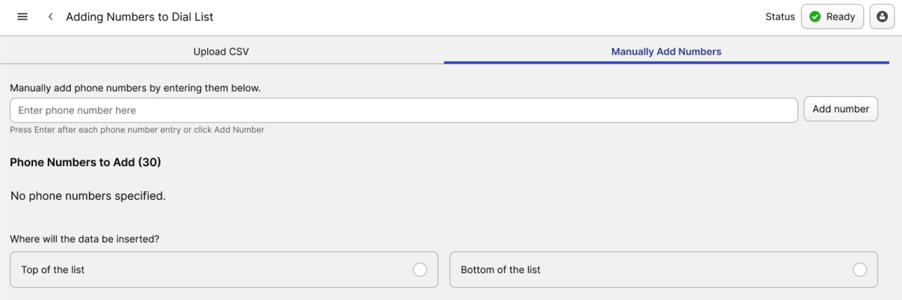
Task: Click the Status label text
Action: pyautogui.click(x=780, y=17)
